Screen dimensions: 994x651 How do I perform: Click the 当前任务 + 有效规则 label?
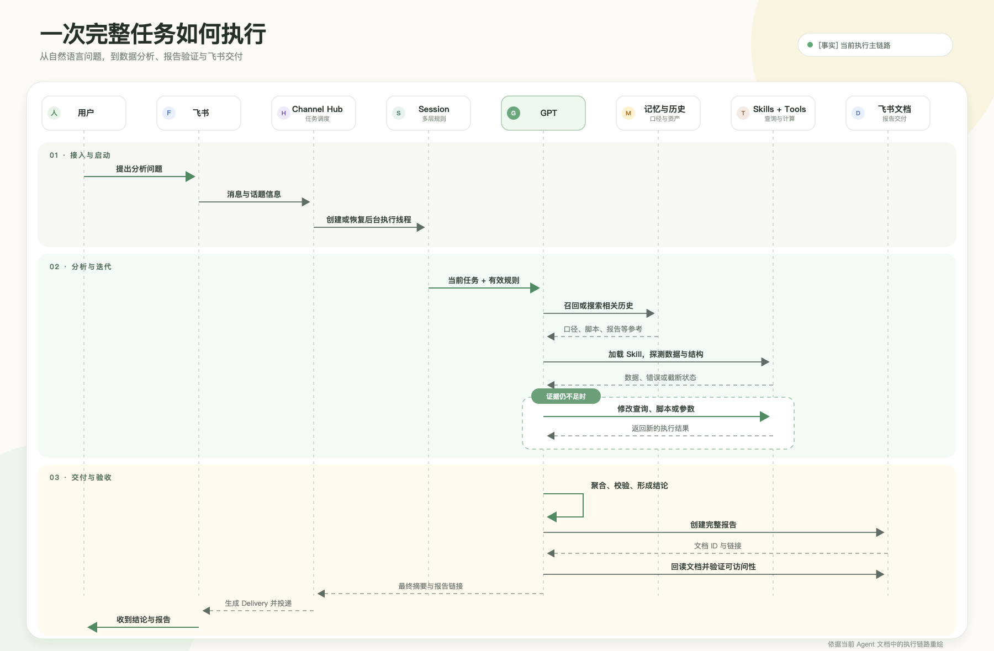(484, 280)
